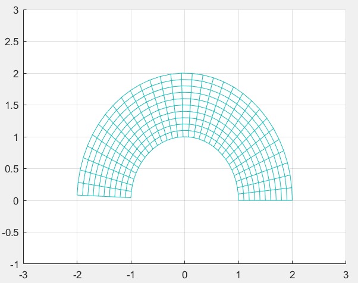Click the x-axis tick label -3
The width and height of the screenshot is (358, 283).
pos(23,274)
